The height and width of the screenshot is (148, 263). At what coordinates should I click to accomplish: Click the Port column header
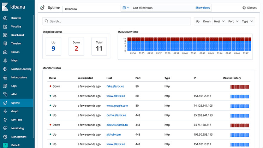click(x=138, y=78)
